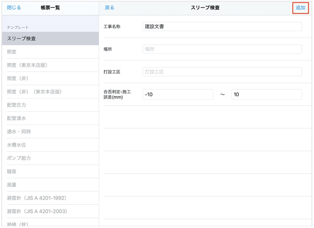Select the 照度（非） template

(50, 78)
